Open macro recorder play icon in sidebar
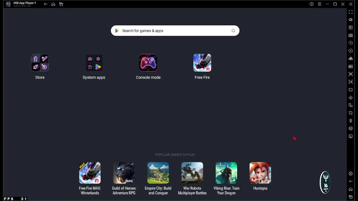Screen dimensions: 358x201 [351, 43]
